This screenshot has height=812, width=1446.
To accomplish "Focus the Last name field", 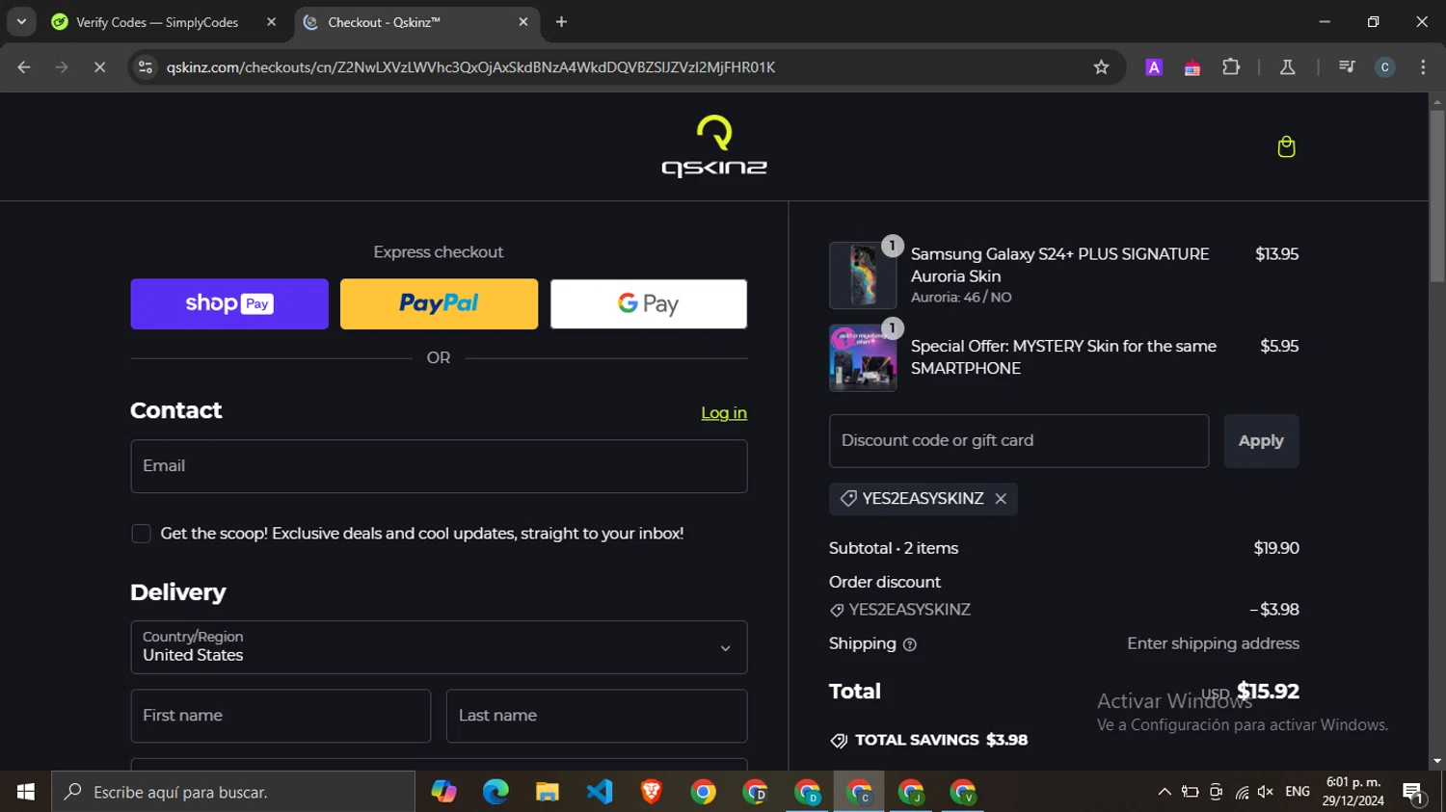I will pos(597,716).
